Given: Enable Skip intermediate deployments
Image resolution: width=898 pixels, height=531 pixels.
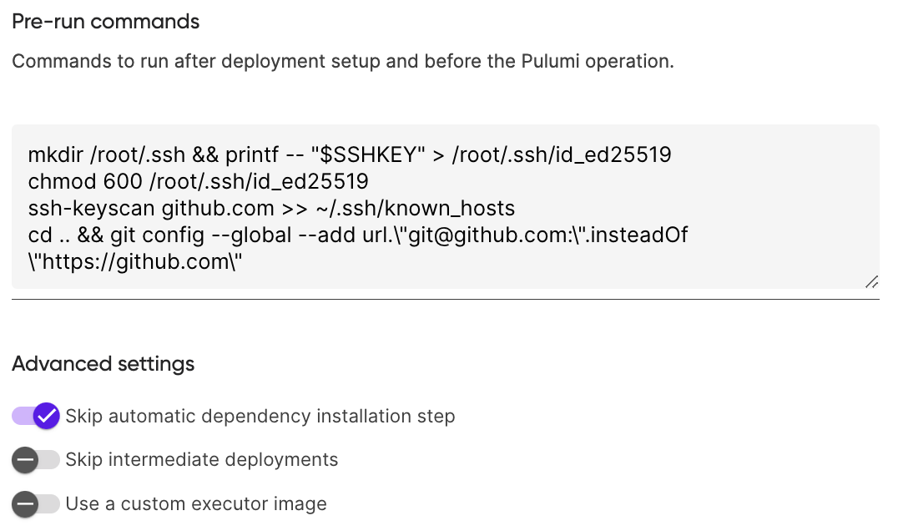Looking at the screenshot, I should [36, 459].
